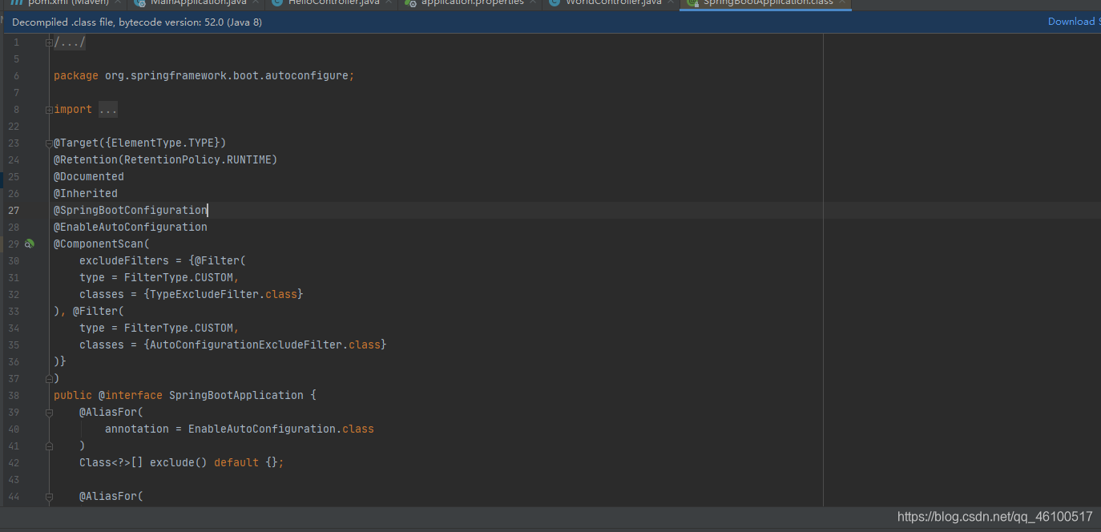Click the @AliasFor annotation on line 39
This screenshot has height=532, width=1101.
coord(108,413)
